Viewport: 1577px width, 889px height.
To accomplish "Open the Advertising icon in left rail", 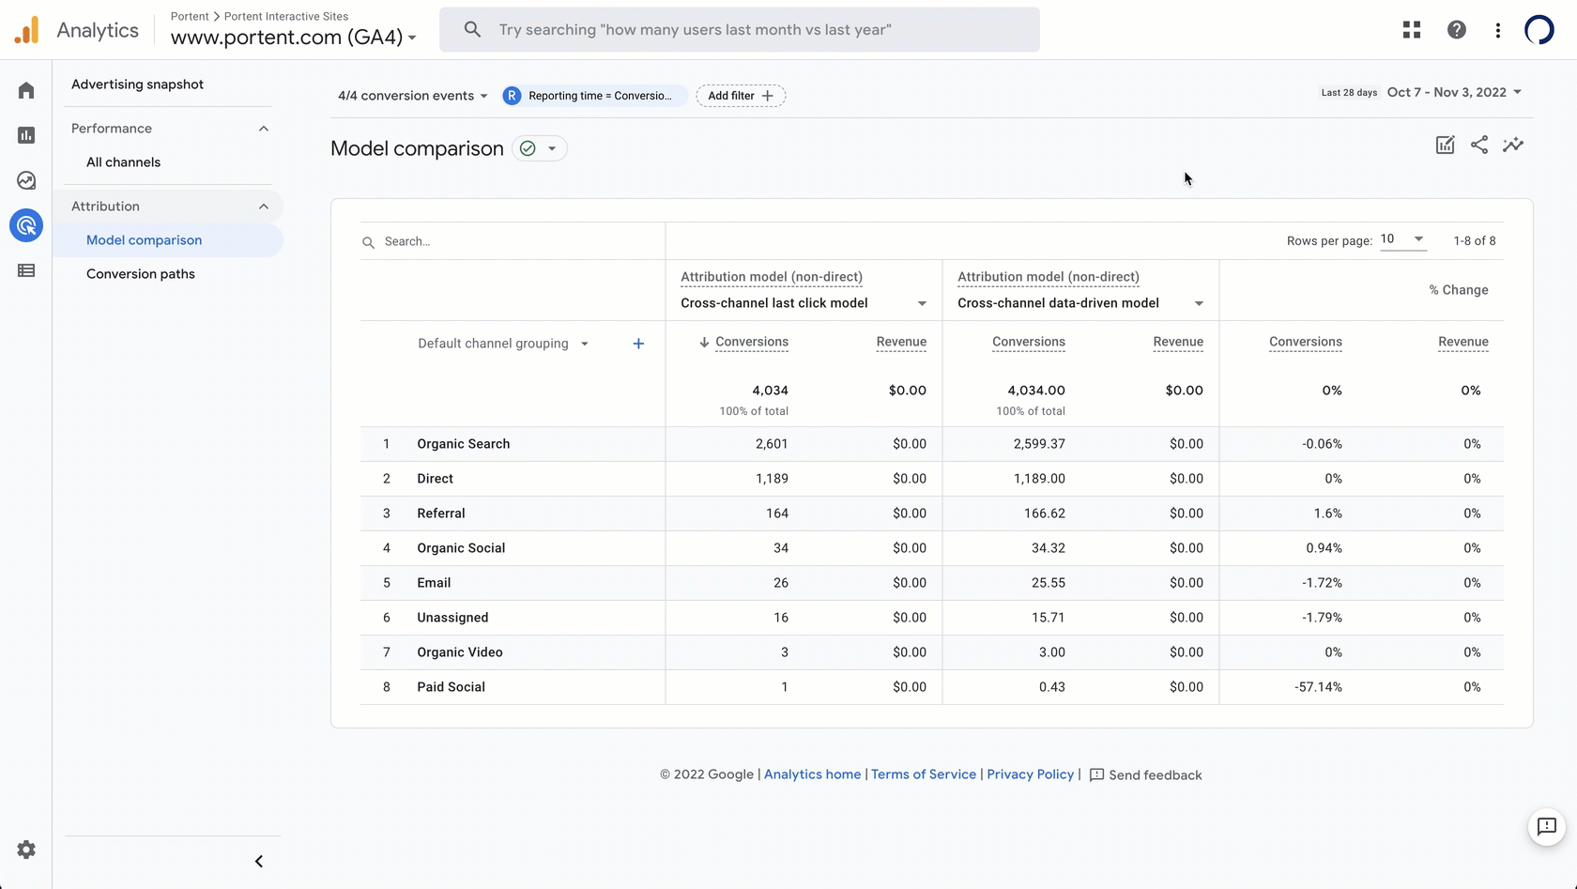I will (x=26, y=225).
